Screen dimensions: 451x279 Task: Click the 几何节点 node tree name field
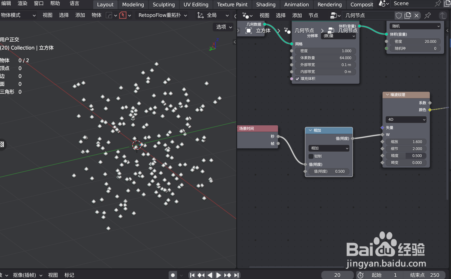[369, 15]
